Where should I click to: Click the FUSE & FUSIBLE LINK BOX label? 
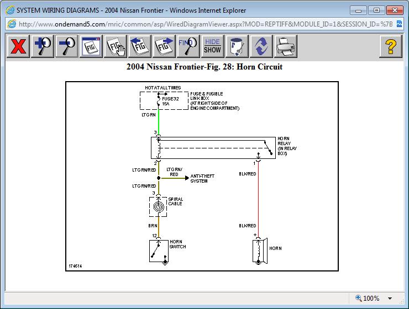[214, 101]
